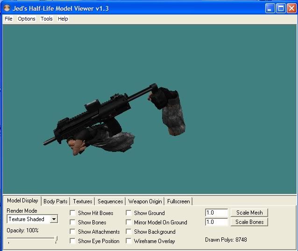The height and width of the screenshot is (251, 298).
Task: Click the Half-Life app icon in title bar
Action: point(7,8)
